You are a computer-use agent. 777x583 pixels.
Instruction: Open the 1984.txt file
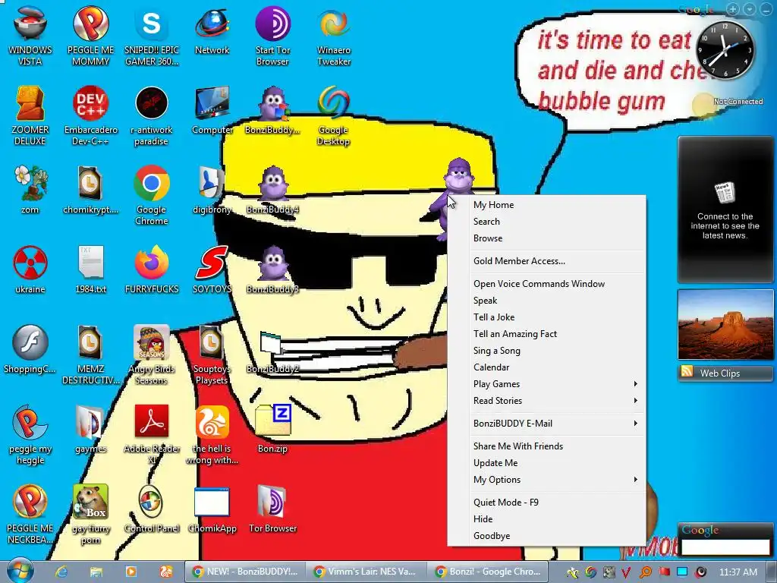click(91, 269)
